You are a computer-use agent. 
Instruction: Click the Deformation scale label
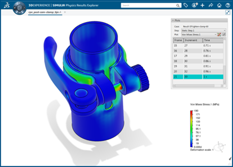202,150
